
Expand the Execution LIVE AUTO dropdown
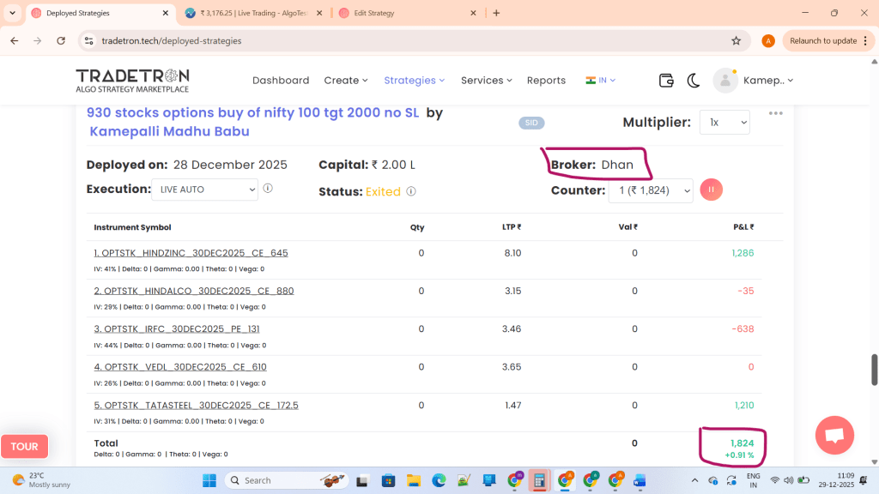pos(204,189)
